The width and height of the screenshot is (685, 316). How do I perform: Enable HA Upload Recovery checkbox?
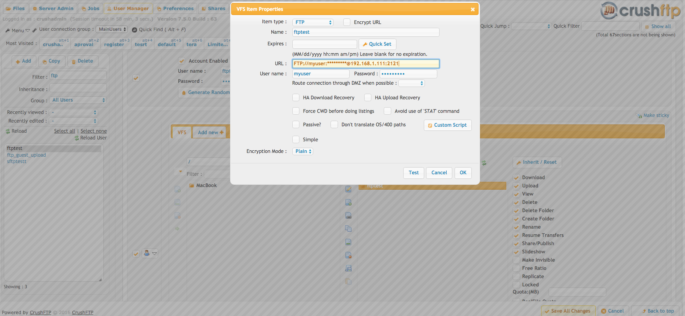point(368,98)
